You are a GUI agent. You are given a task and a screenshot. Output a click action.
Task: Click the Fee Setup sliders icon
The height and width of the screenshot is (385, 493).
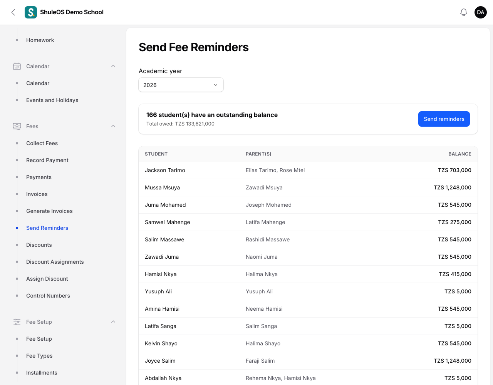(x=17, y=322)
